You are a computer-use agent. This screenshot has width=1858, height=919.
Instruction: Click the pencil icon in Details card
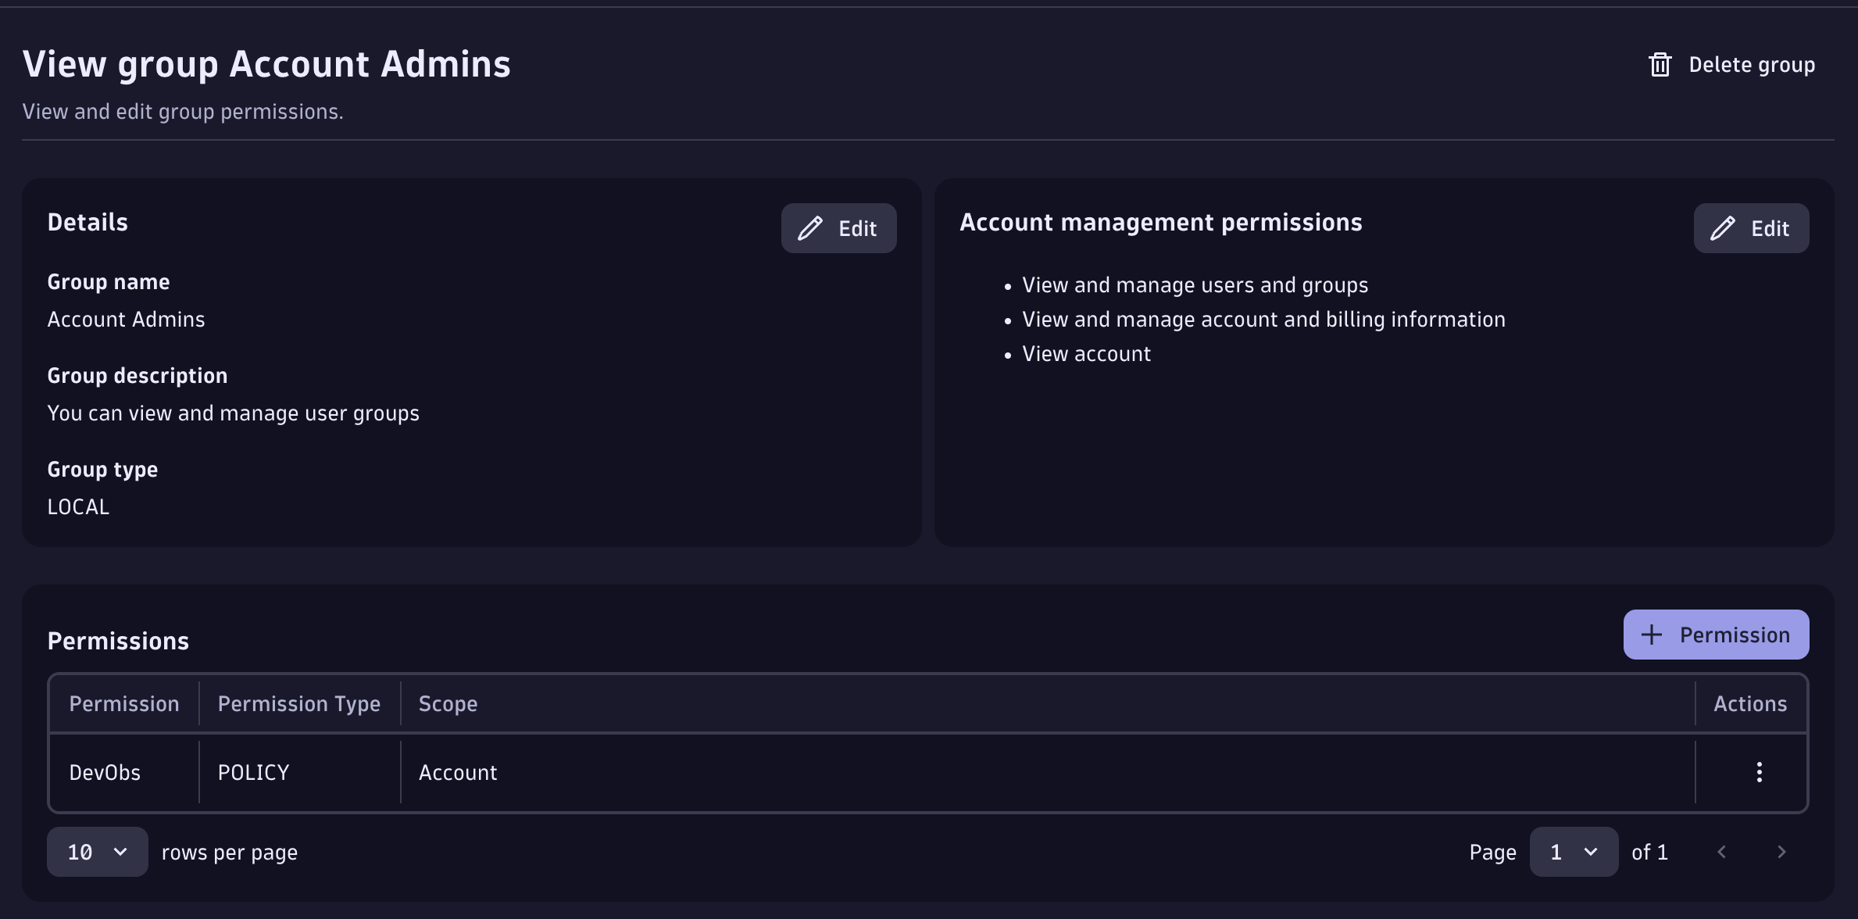point(810,228)
